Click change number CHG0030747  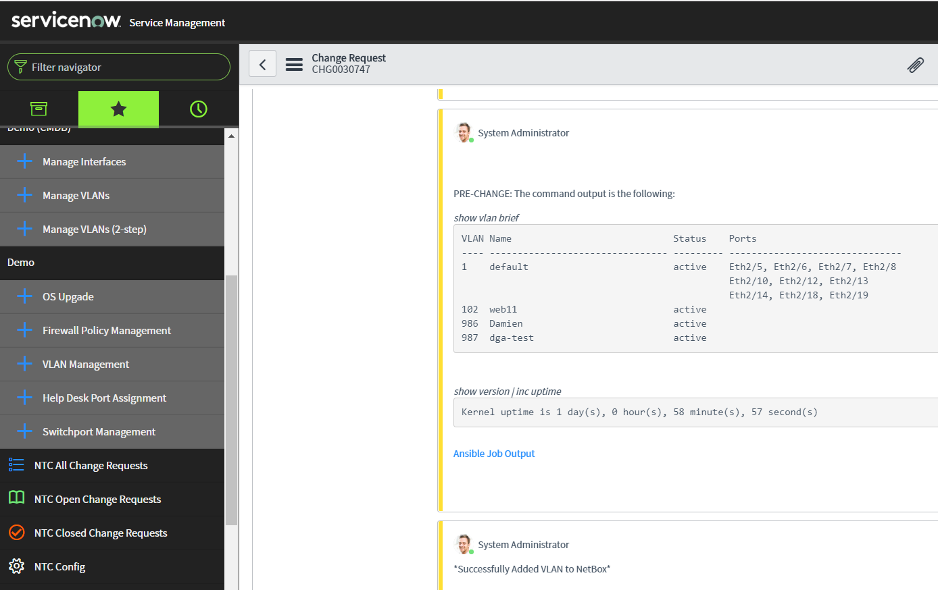point(341,70)
